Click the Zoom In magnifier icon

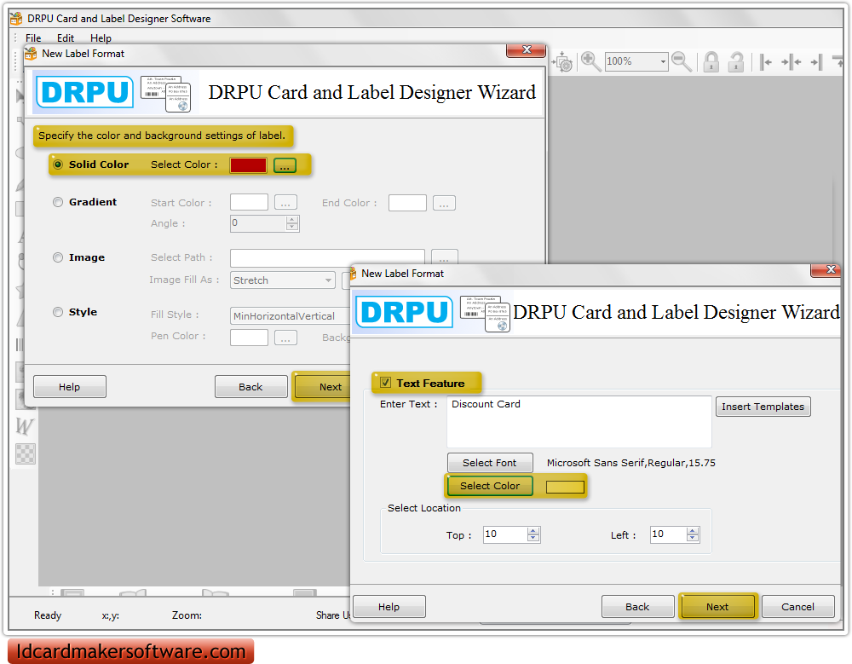tap(588, 61)
